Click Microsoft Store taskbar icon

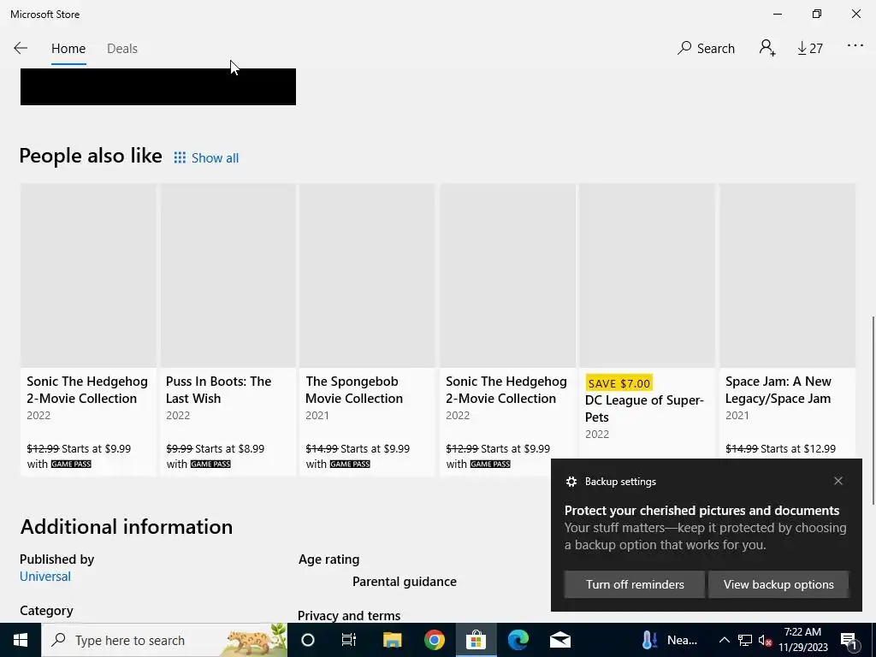click(476, 640)
